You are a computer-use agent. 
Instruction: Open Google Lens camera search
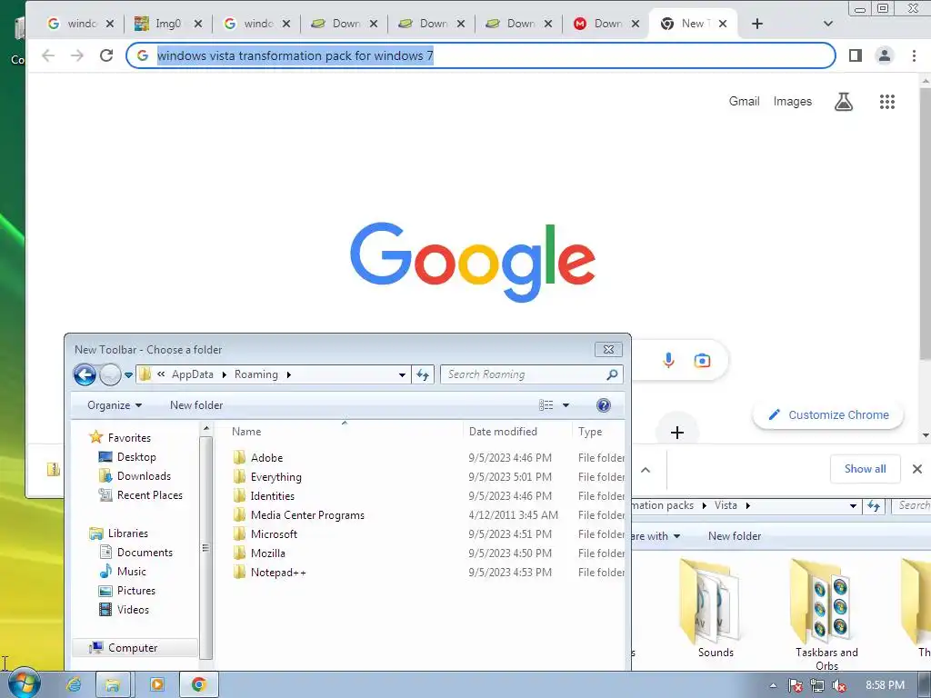[702, 360]
